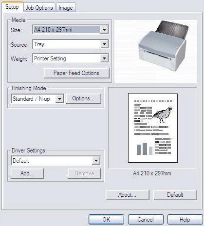Open Finishing Mode Options button

tap(84, 98)
